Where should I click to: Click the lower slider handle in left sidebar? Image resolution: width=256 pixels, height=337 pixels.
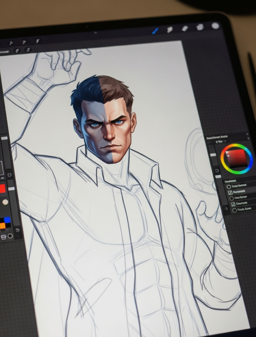pyautogui.click(x=12, y=189)
